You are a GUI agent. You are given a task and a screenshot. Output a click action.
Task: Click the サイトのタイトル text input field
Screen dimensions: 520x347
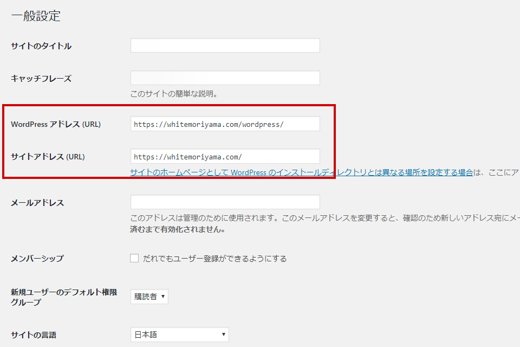pyautogui.click(x=225, y=46)
